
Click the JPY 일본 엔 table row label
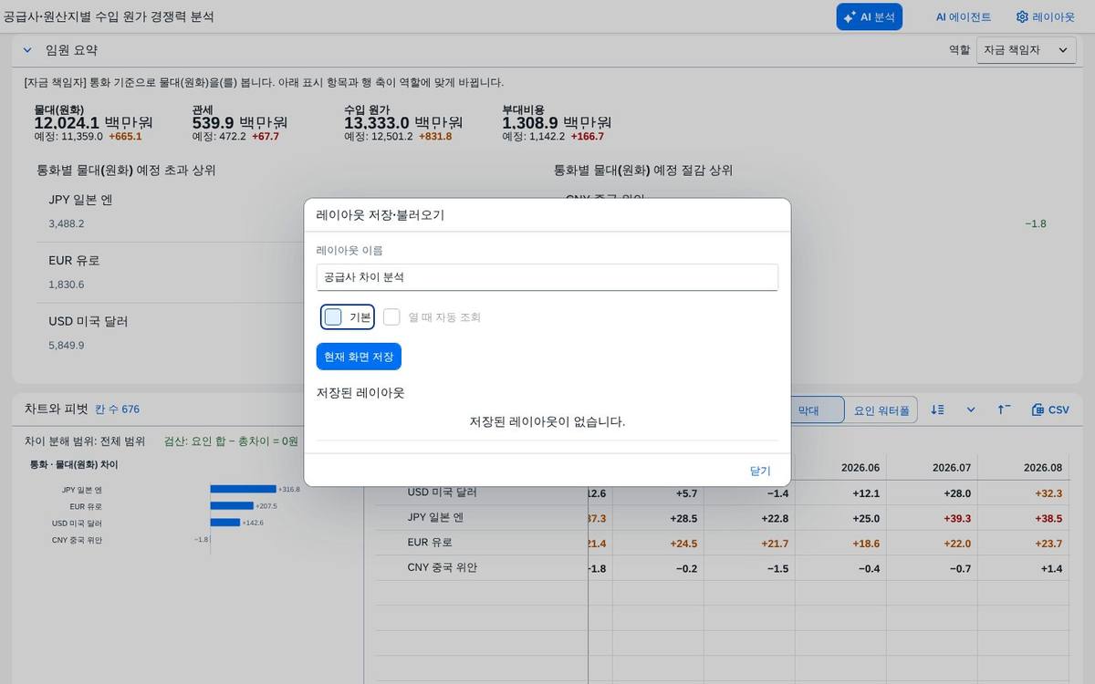[x=435, y=517]
